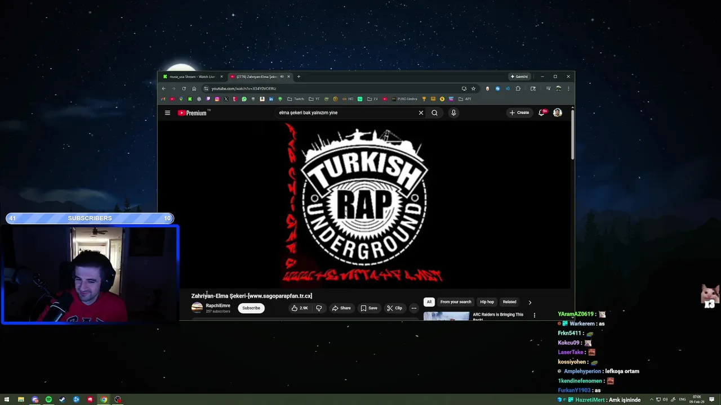
Task: Open the WhatsApp bookmark
Action: pyautogui.click(x=244, y=99)
